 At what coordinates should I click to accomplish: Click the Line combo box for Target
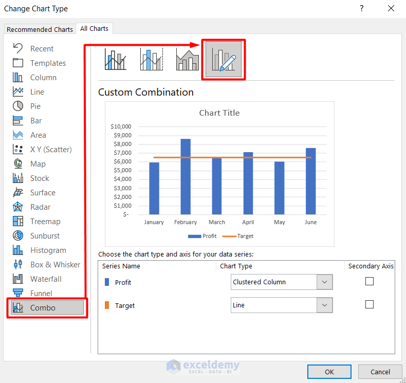[282, 305]
